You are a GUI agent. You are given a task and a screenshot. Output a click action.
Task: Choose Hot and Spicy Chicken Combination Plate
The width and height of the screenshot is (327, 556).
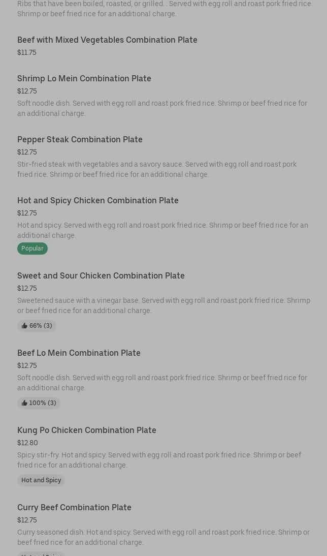click(x=98, y=200)
